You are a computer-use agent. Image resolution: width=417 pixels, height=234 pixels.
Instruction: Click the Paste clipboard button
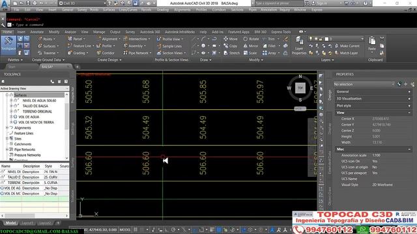pyautogui.click(x=372, y=44)
